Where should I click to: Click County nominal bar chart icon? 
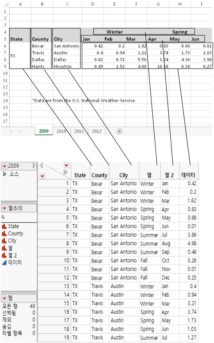click(x=4, y=233)
